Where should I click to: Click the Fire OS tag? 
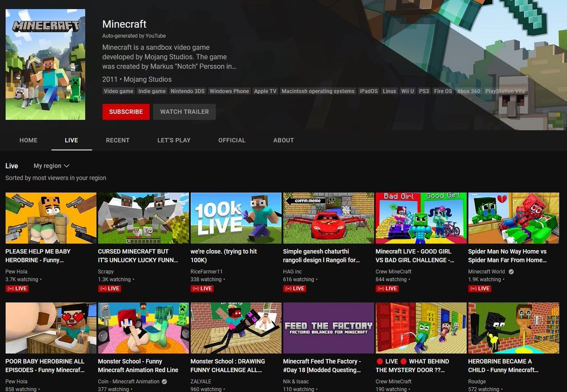pos(443,91)
